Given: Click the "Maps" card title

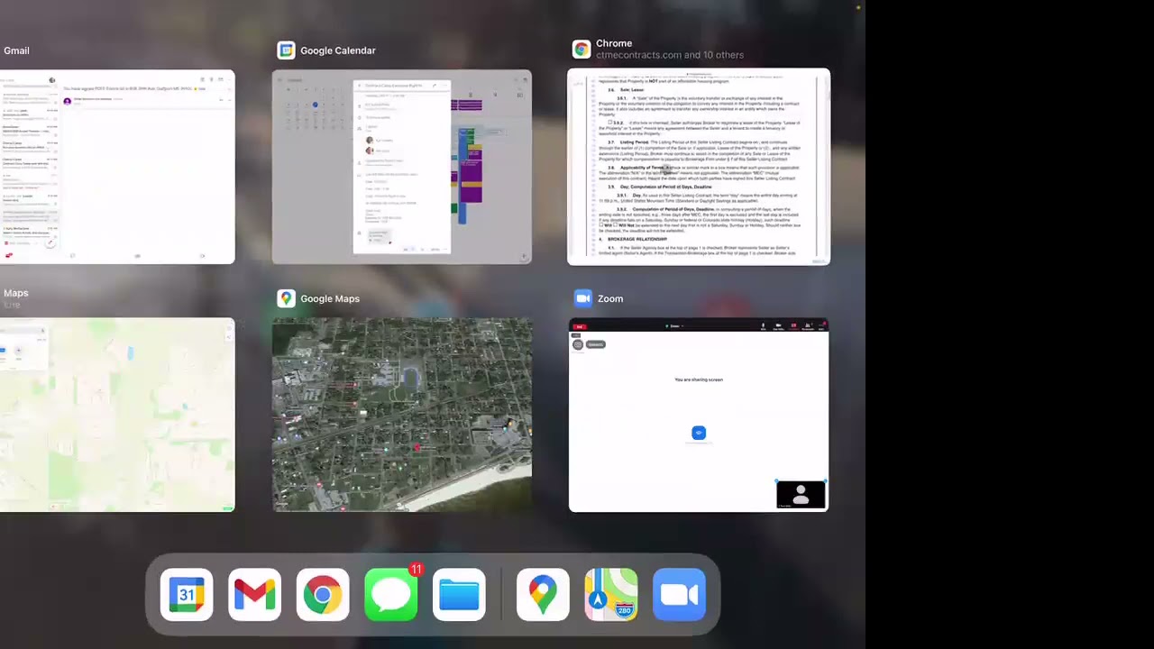Looking at the screenshot, I should pyautogui.click(x=15, y=293).
